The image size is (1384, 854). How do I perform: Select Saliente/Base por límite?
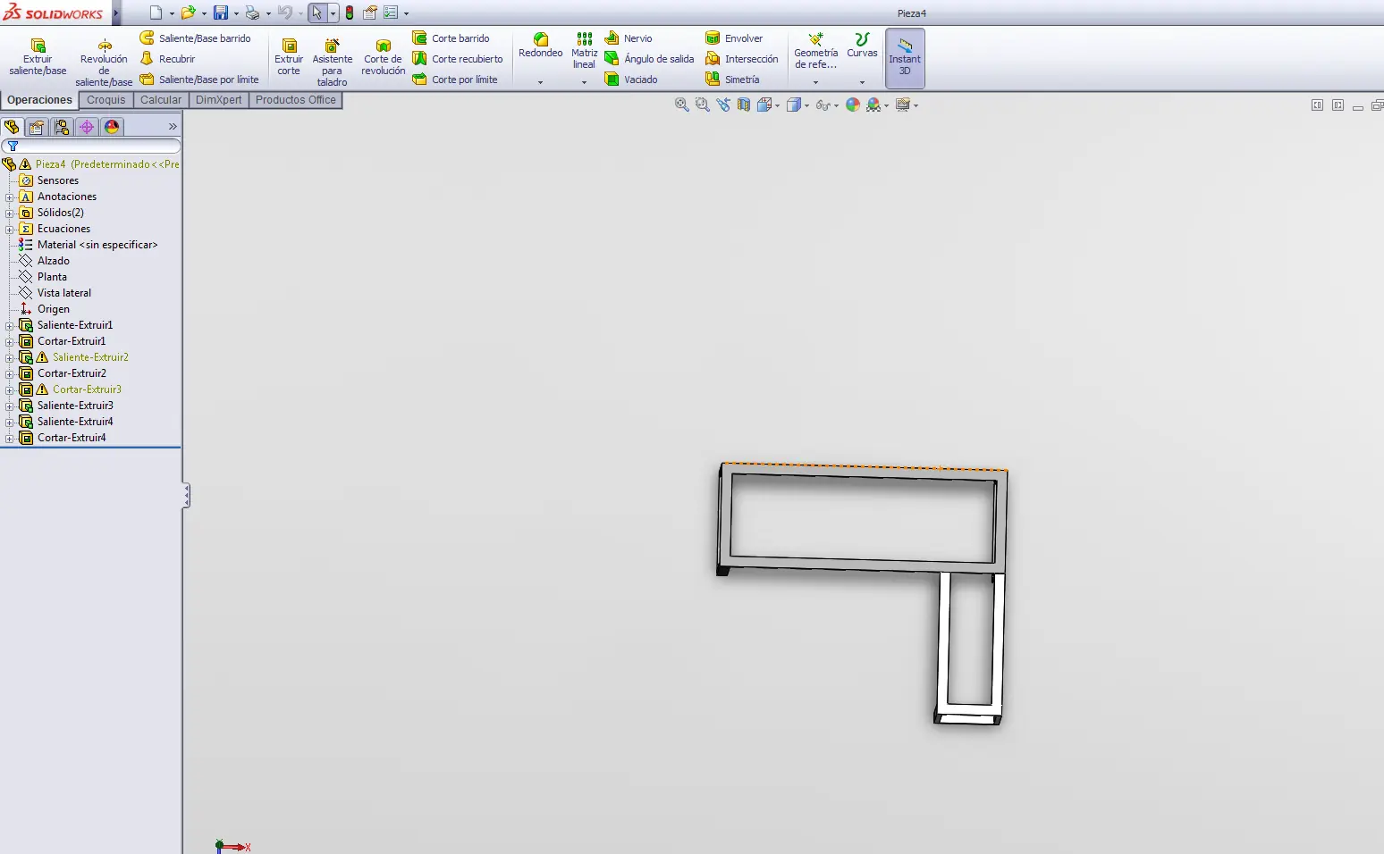click(199, 80)
